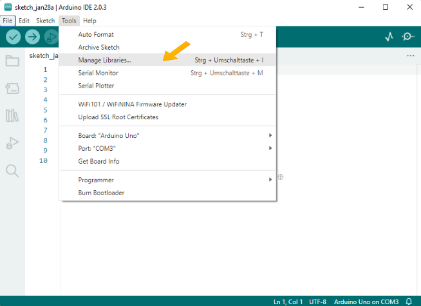Select the sketch_jan28a editor tab
Viewport: 421px width, 306px height.
44,55
